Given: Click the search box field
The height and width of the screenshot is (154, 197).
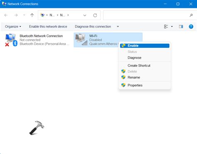Looking at the screenshot, I should [x=150, y=15].
